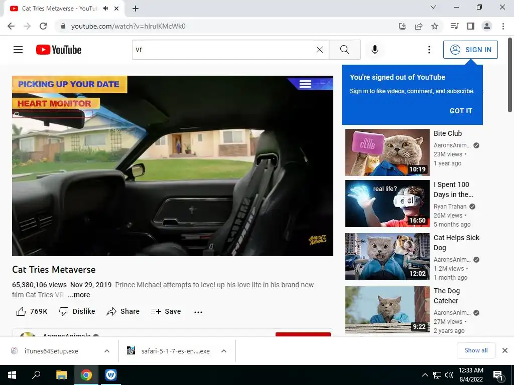Click the taskbar clock and date
The width and height of the screenshot is (514, 385).
point(471,375)
